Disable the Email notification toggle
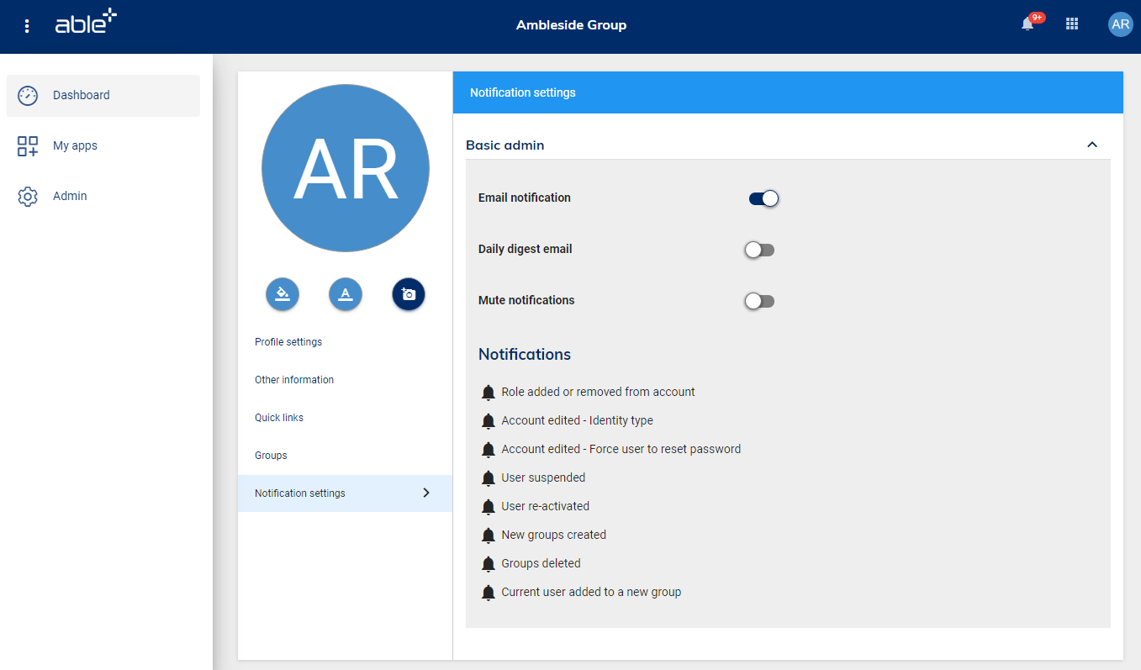The height and width of the screenshot is (670, 1141). point(763,198)
